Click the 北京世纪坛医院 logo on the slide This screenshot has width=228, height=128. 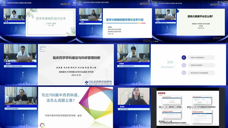(98, 82)
